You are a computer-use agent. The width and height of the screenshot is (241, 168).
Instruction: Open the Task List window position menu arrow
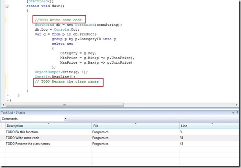click(x=233, y=113)
